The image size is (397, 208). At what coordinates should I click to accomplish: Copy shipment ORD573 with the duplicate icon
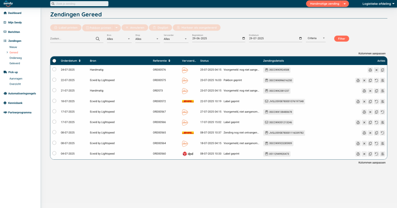point(376,91)
